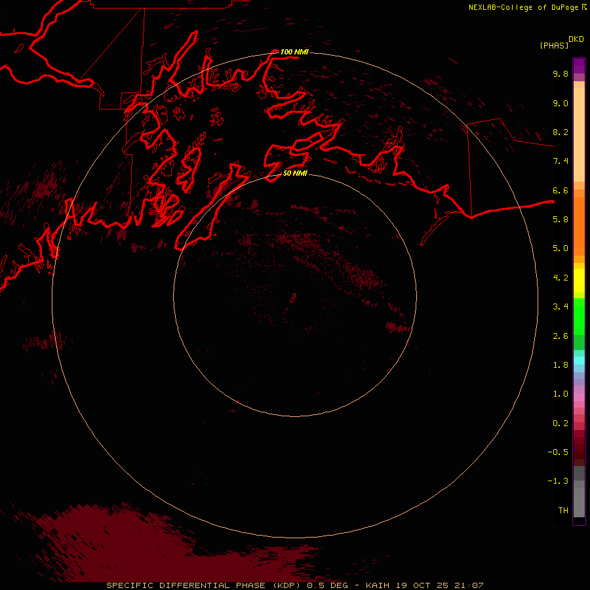The image size is (590, 590).
Task: Pick the pink color bar segment
Action: pos(579,397)
